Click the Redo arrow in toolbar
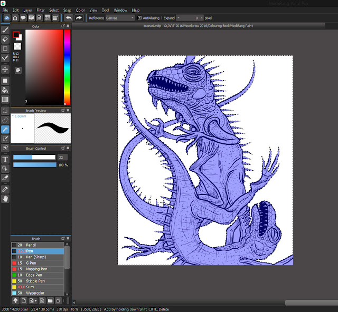 79,18
